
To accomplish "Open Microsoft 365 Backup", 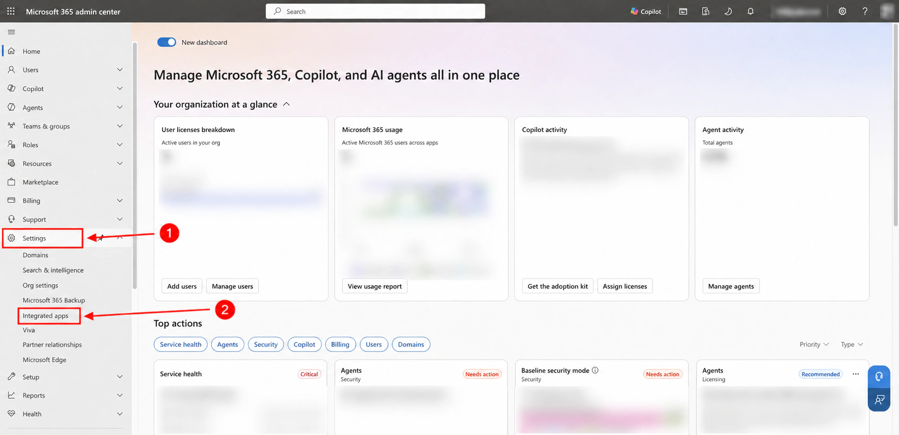I will (x=54, y=300).
